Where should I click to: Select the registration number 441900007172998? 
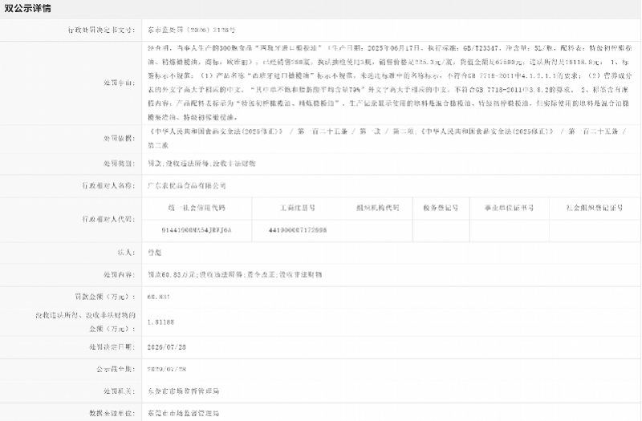[x=298, y=230]
